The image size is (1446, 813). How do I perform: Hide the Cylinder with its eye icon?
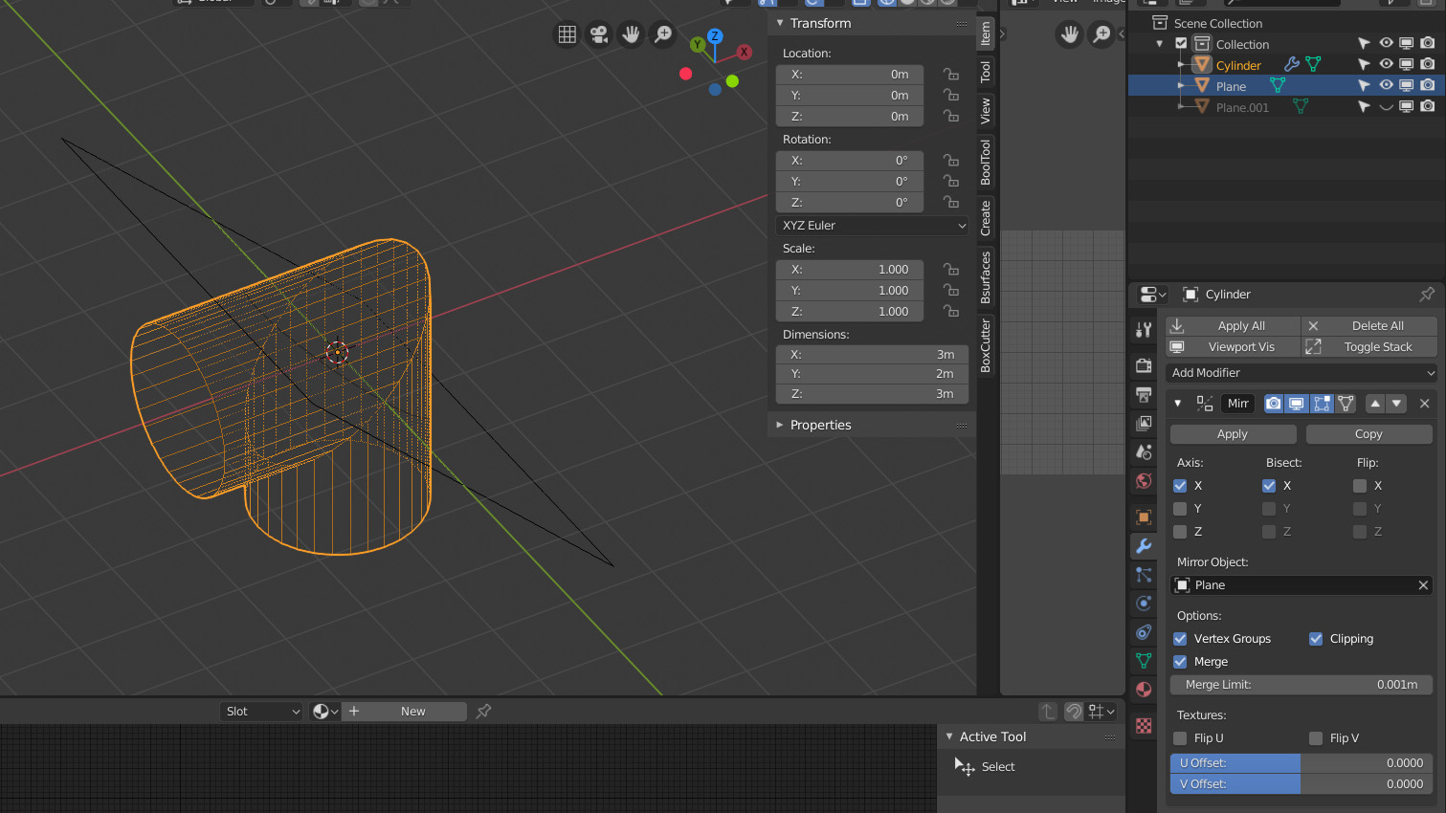tap(1384, 63)
